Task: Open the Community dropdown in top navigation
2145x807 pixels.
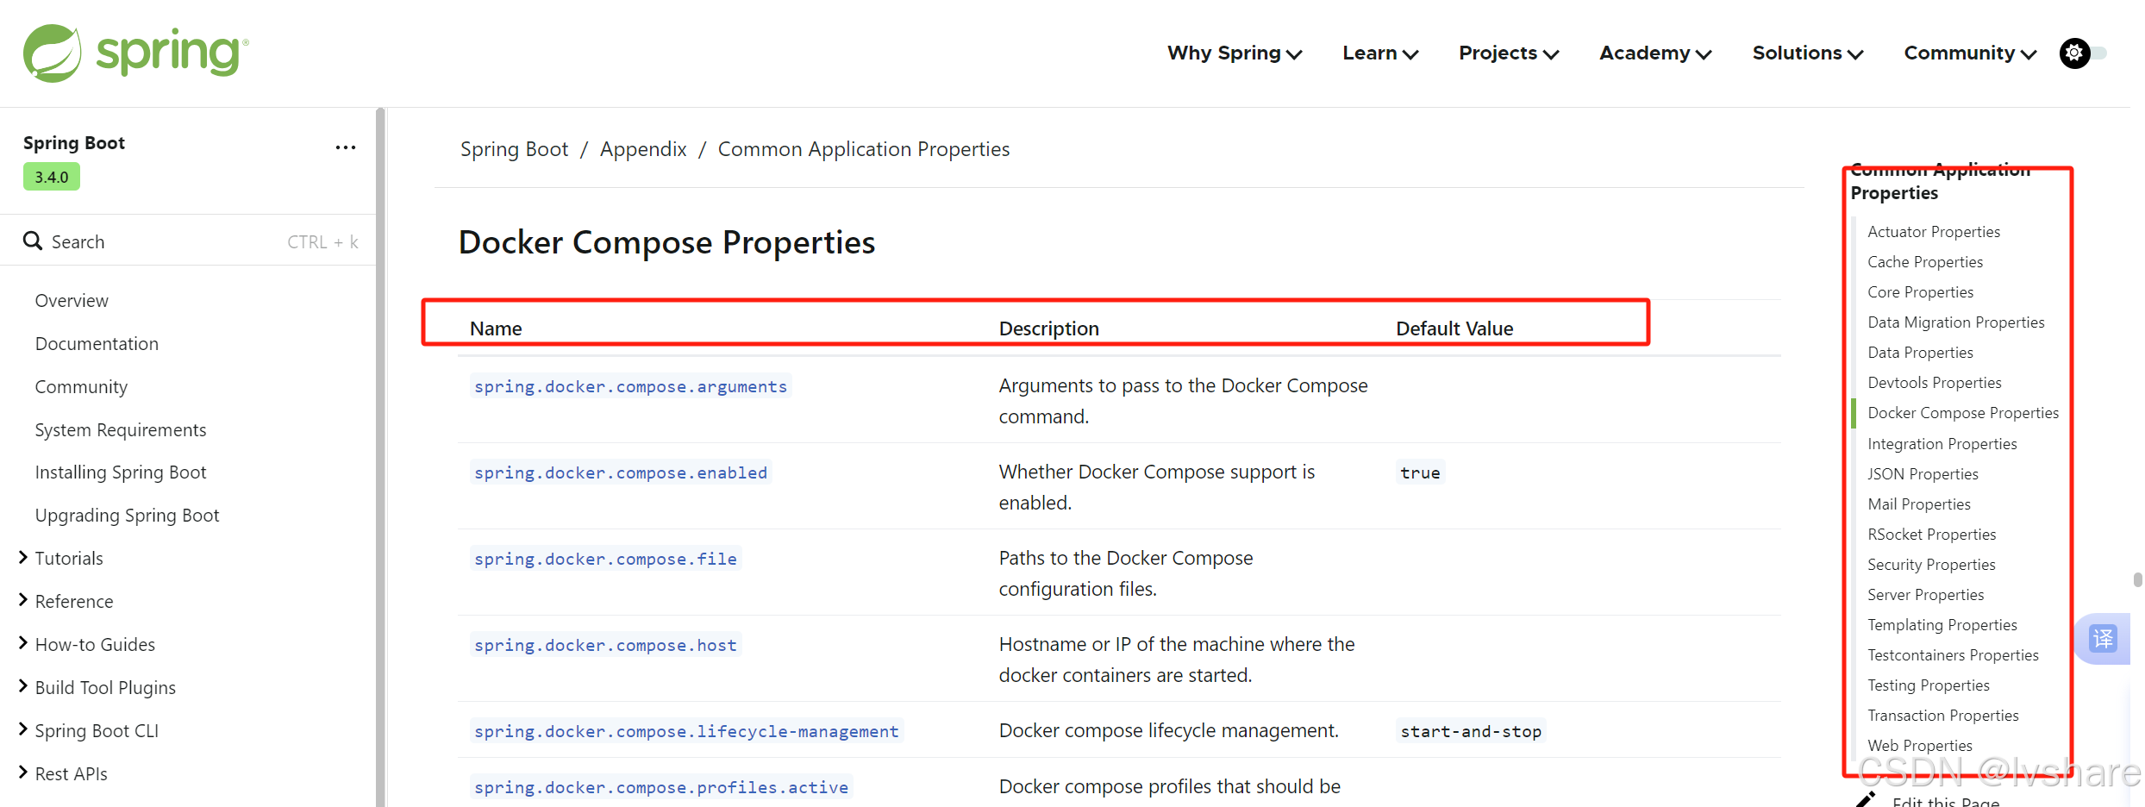Action: pyautogui.click(x=1970, y=53)
